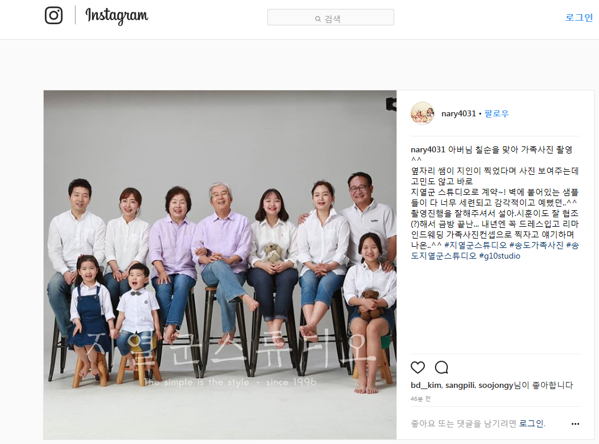Screen dimensions: 599x444
Task: Click the 검색 search input field
Action: coord(330,17)
